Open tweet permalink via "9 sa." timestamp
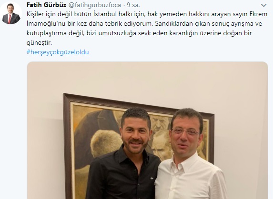This screenshot has width=273, height=199. pos(133,5)
